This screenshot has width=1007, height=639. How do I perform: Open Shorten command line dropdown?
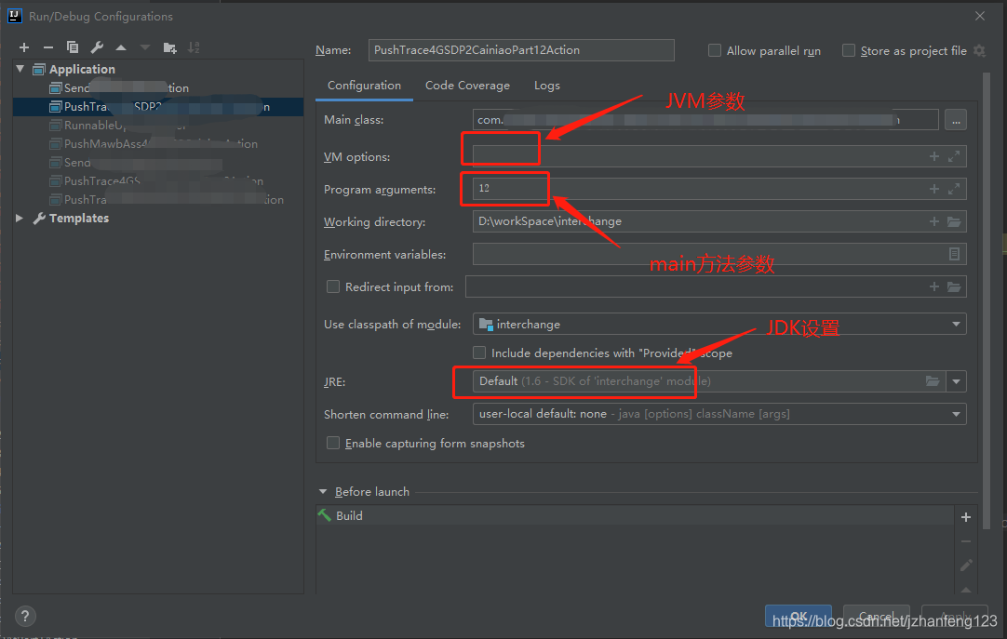click(956, 414)
